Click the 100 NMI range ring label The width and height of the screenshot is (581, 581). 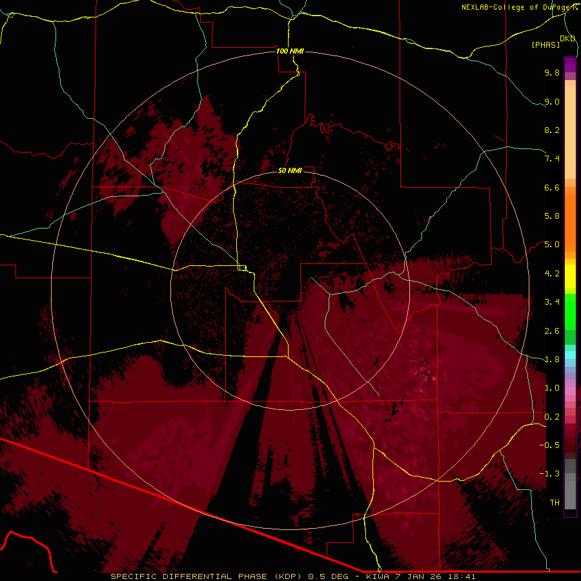click(290, 51)
